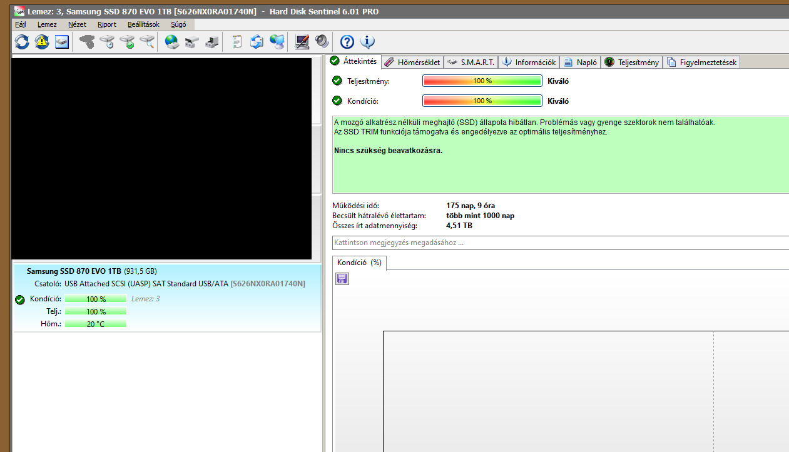
Task: Click the greyed-out stethoscope toolbar icon
Action: (87, 42)
